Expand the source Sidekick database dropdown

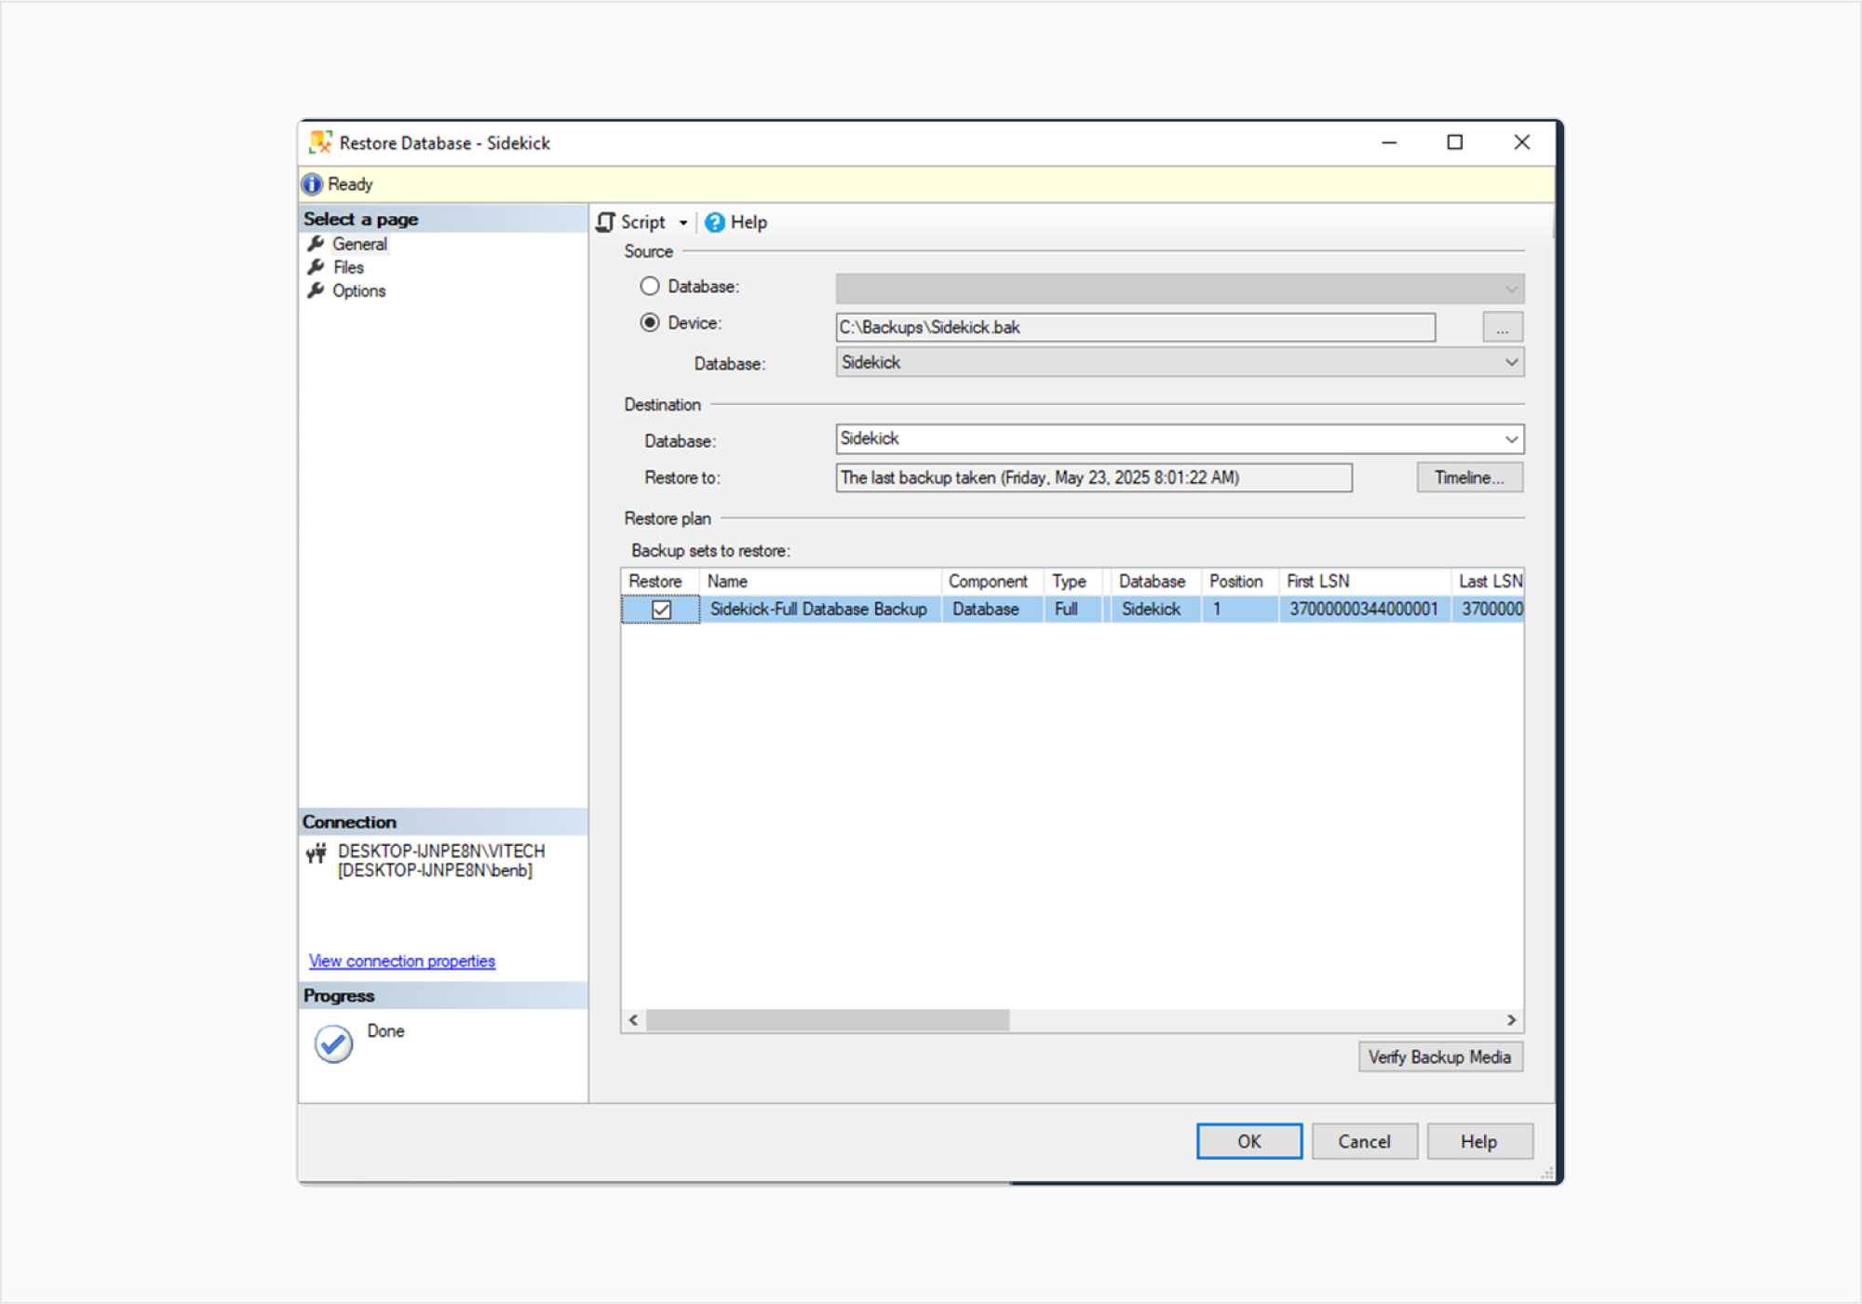(1511, 362)
